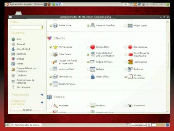Click the Administrador de Opcio... taskbar button
The image size is (174, 131).
[26, 125]
